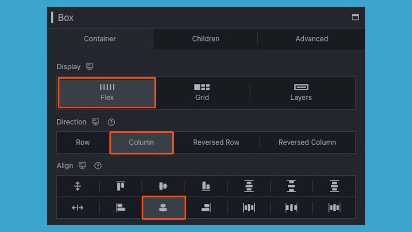The width and height of the screenshot is (412, 232).
Task: Go to the Container tab
Action: (x=100, y=39)
